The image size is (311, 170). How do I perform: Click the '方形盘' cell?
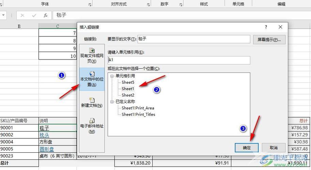(58, 142)
